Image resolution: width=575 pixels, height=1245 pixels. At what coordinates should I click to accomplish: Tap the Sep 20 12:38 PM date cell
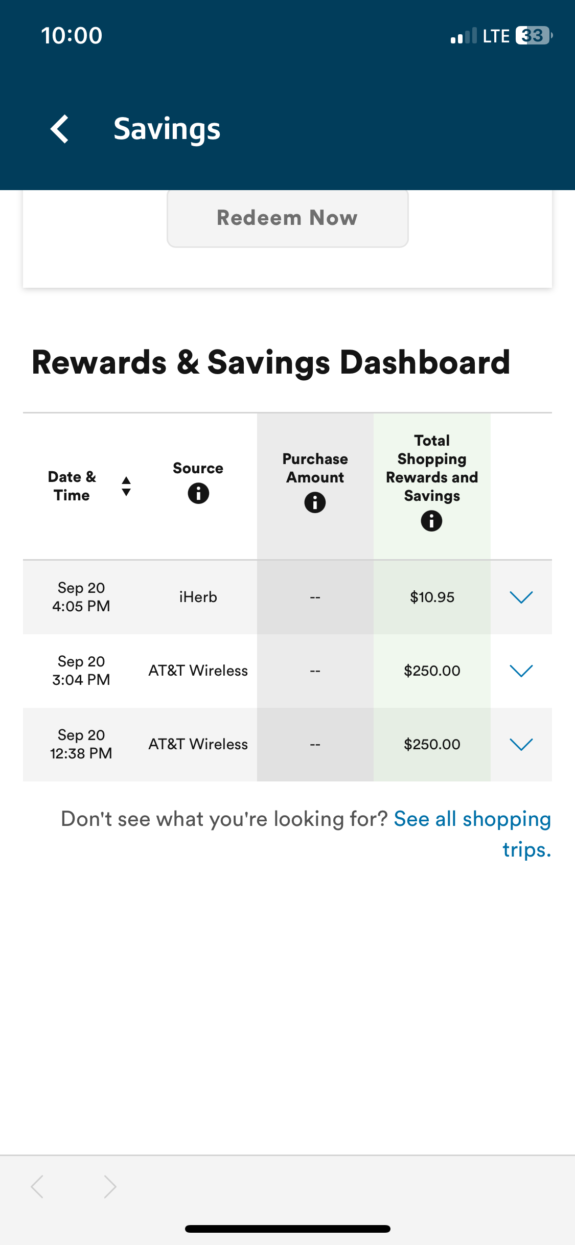[x=81, y=744]
